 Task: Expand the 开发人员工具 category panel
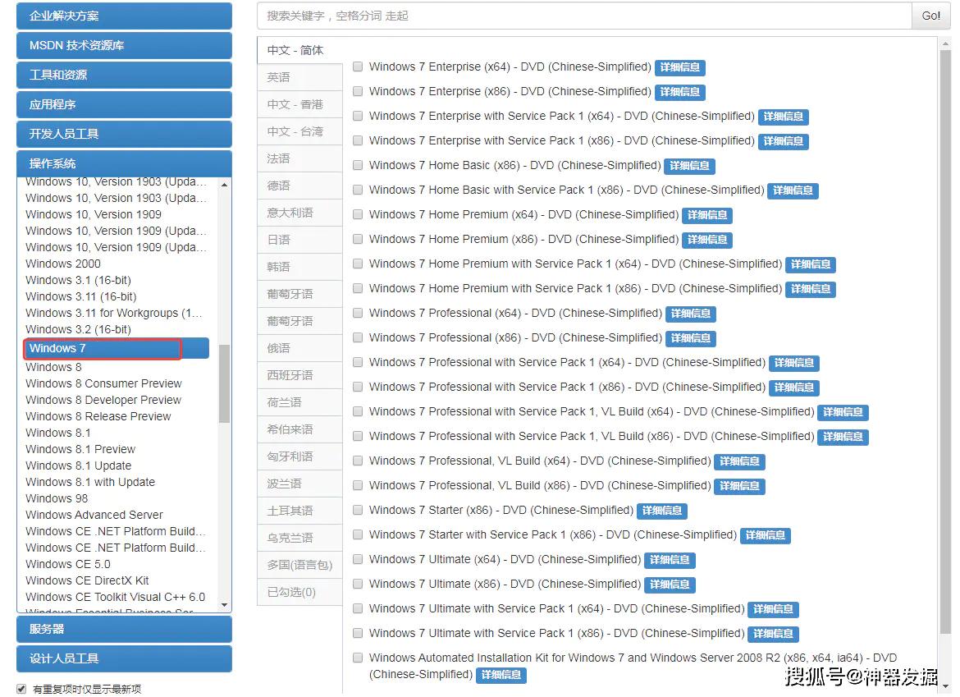[124, 134]
